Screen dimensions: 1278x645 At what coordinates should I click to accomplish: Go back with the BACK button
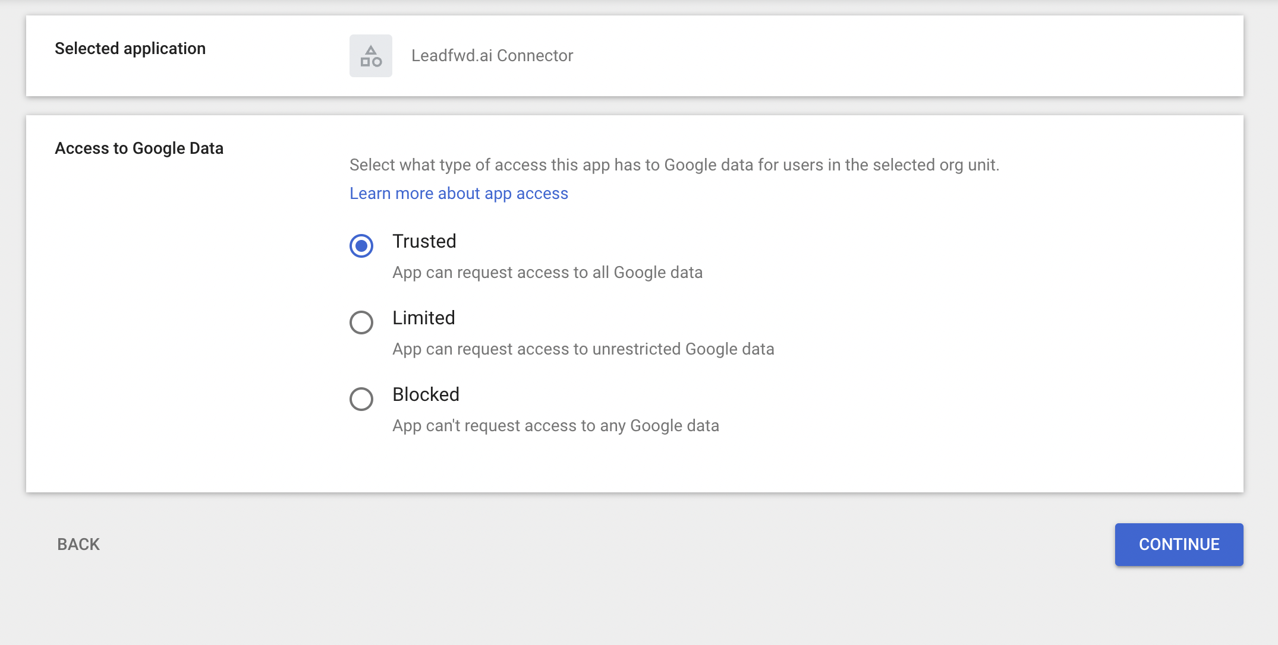78,545
